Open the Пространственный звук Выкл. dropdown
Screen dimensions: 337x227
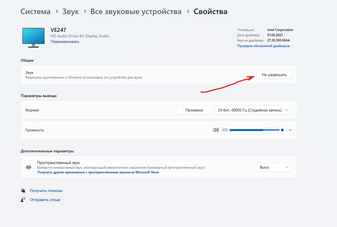tap(274, 167)
